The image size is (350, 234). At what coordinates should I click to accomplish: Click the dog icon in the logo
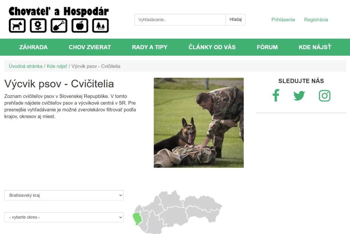[x=17, y=26]
